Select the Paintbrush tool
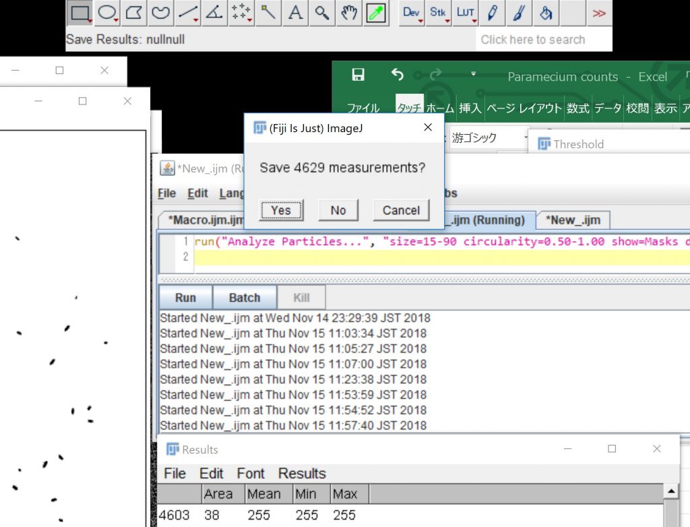The width and height of the screenshot is (690, 527). pos(519,13)
